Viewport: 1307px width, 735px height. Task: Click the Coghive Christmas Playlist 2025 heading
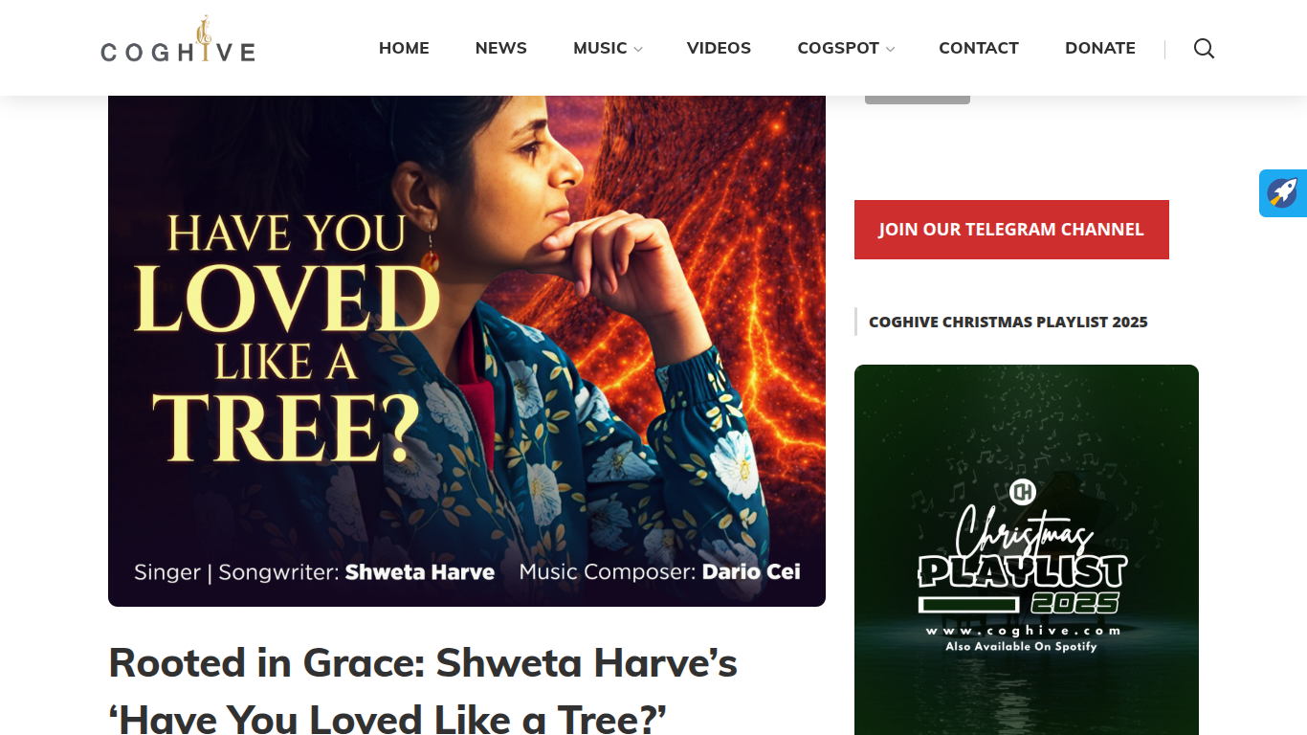tap(1008, 323)
